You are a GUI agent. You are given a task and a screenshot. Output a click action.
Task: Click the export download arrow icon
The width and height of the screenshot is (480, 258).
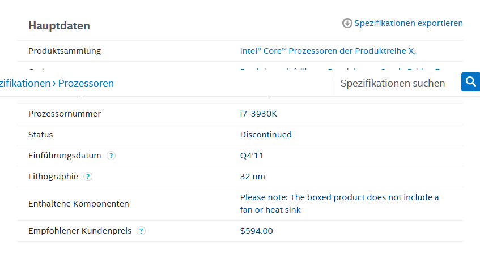(x=347, y=23)
